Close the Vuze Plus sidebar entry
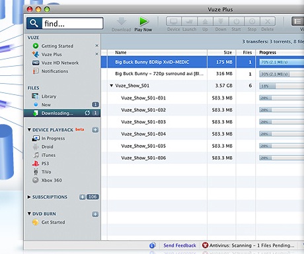Image resolution: width=304 pixels, height=254 pixels. (x=96, y=54)
